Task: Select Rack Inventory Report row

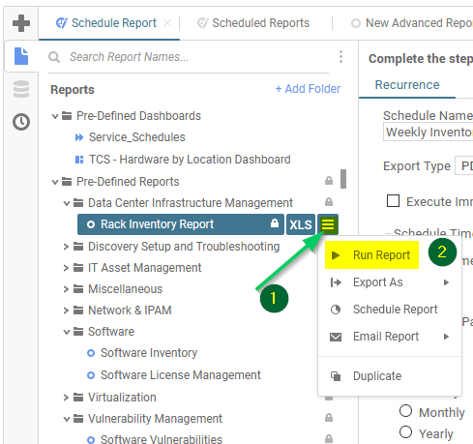Action: click(181, 224)
